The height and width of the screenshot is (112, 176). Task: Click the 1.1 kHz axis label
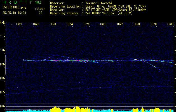pos(3,36)
